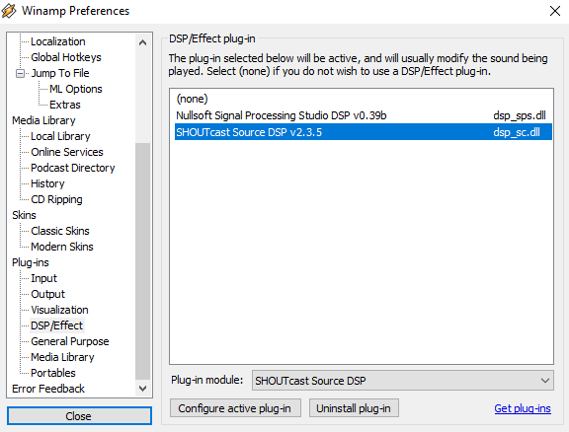Viewport: 569px width, 432px height.
Task: Select Global Hotkeys in the tree
Action: (65, 57)
